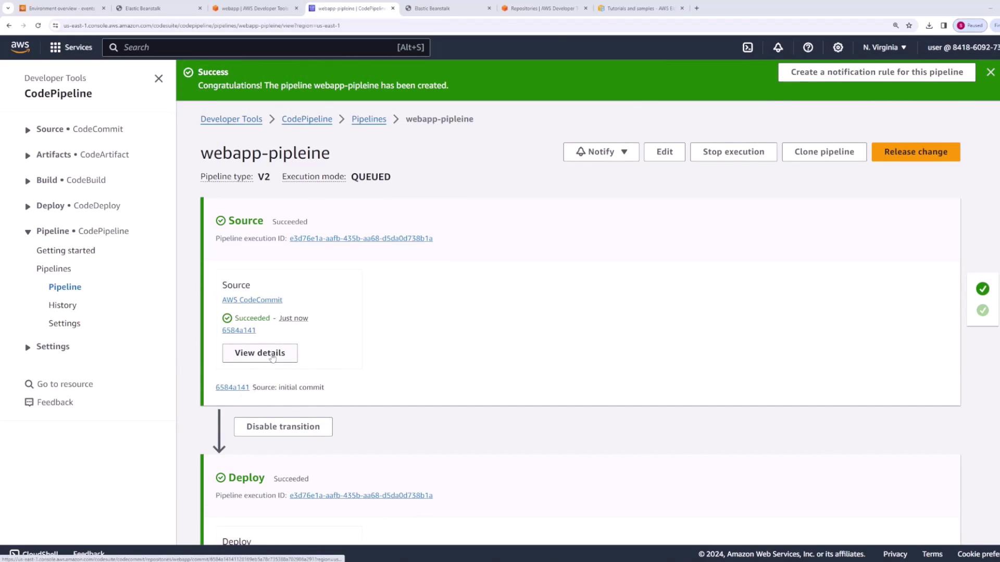The height and width of the screenshot is (562, 1000).
Task: Open History in the sidebar
Action: [x=63, y=305]
